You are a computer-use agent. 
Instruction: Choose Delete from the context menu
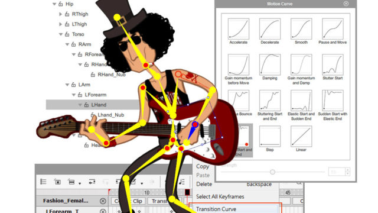(x=204, y=184)
